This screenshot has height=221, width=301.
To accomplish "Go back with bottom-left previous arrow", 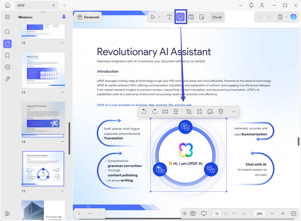I will point(79,213).
